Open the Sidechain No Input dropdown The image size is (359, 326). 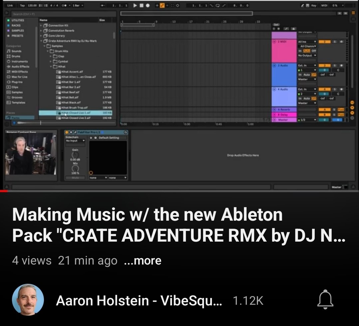(75, 141)
